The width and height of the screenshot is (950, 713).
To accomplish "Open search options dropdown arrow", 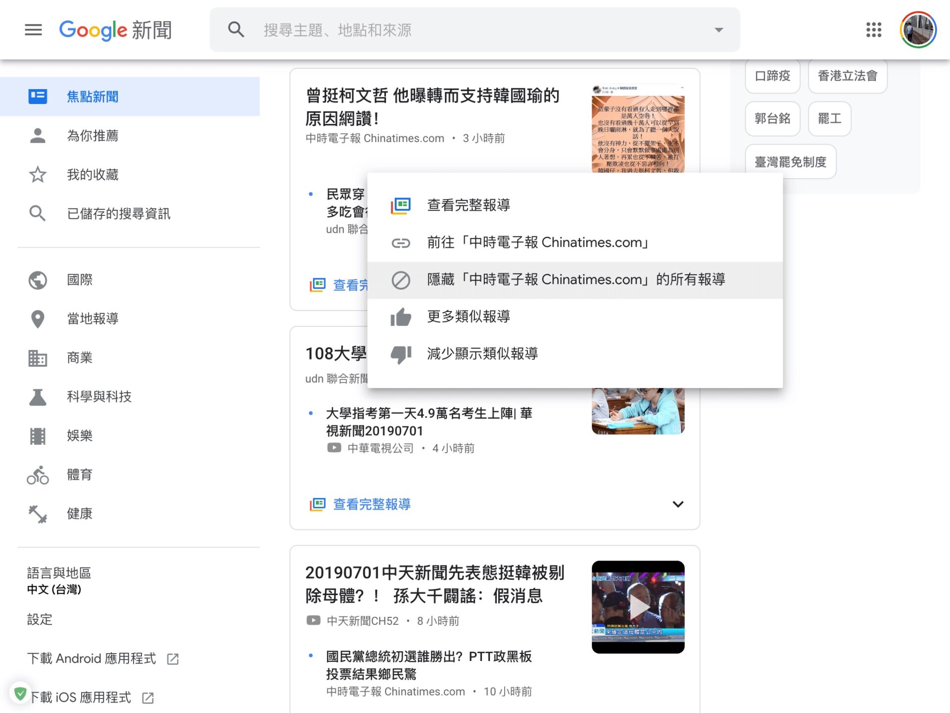I will 719,30.
